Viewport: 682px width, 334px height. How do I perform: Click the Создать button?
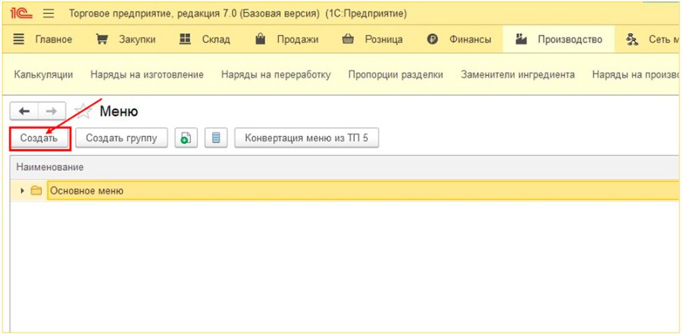click(39, 139)
